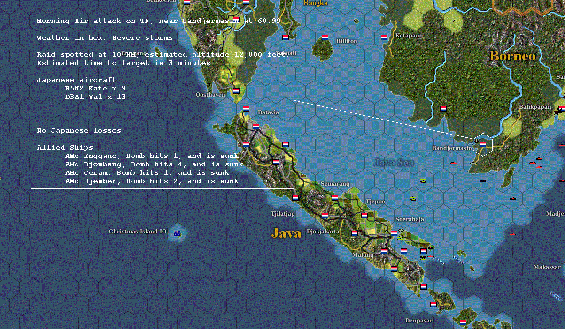Click the 'Borneo' region label
The image size is (565, 329).
click(x=512, y=56)
